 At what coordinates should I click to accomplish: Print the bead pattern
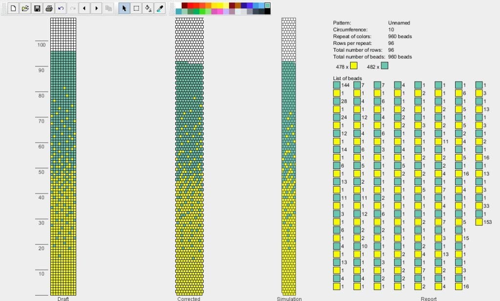coord(49,8)
